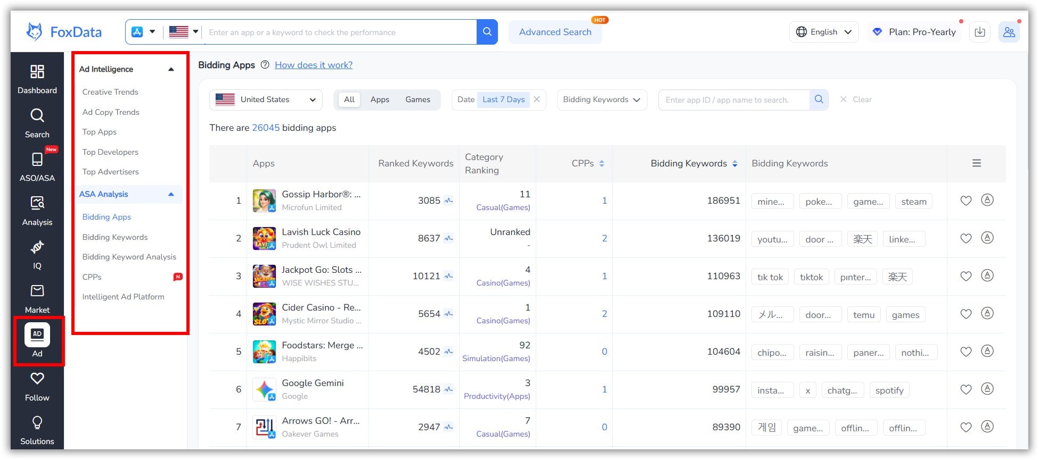Click the Google Gemini app thumbnail
1039x460 pixels.
coord(264,389)
